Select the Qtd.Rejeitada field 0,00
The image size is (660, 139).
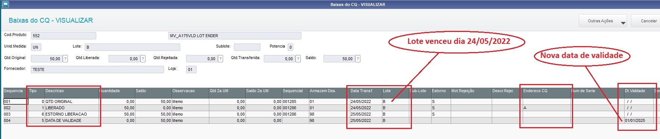point(202,59)
